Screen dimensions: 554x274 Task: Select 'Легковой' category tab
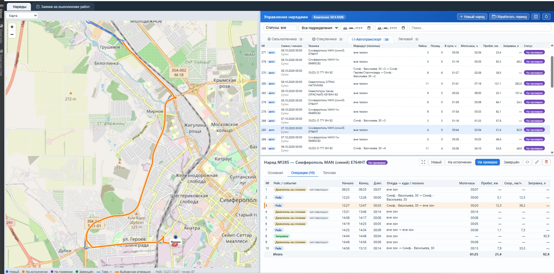[x=408, y=39]
